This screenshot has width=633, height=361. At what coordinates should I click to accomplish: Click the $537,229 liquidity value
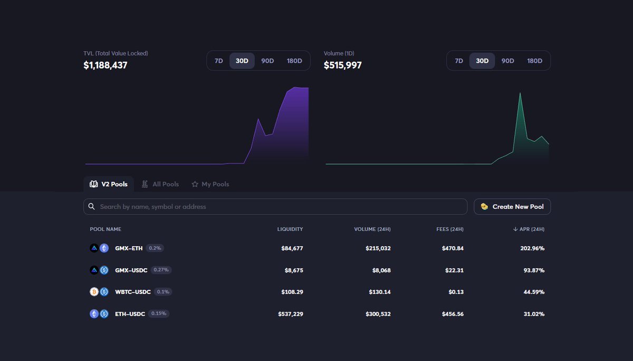point(291,314)
